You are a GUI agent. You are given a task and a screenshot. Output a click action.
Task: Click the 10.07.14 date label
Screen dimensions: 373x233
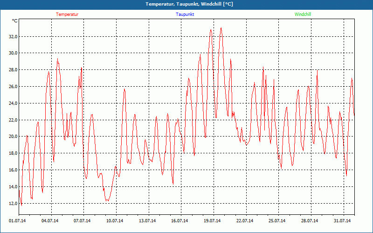[115, 221]
